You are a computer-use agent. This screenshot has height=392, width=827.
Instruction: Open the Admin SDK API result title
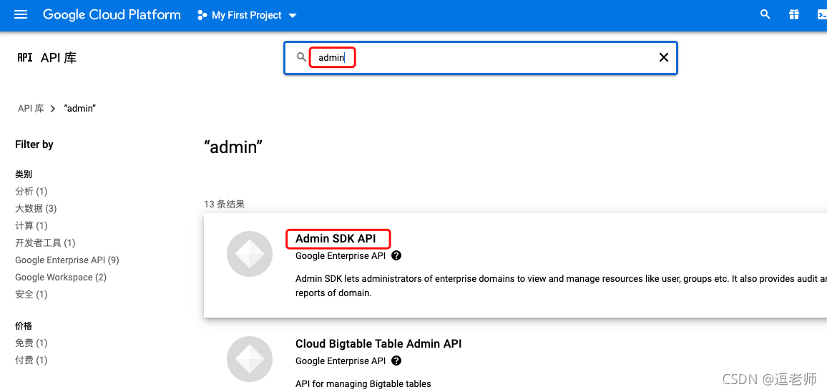[x=336, y=238]
